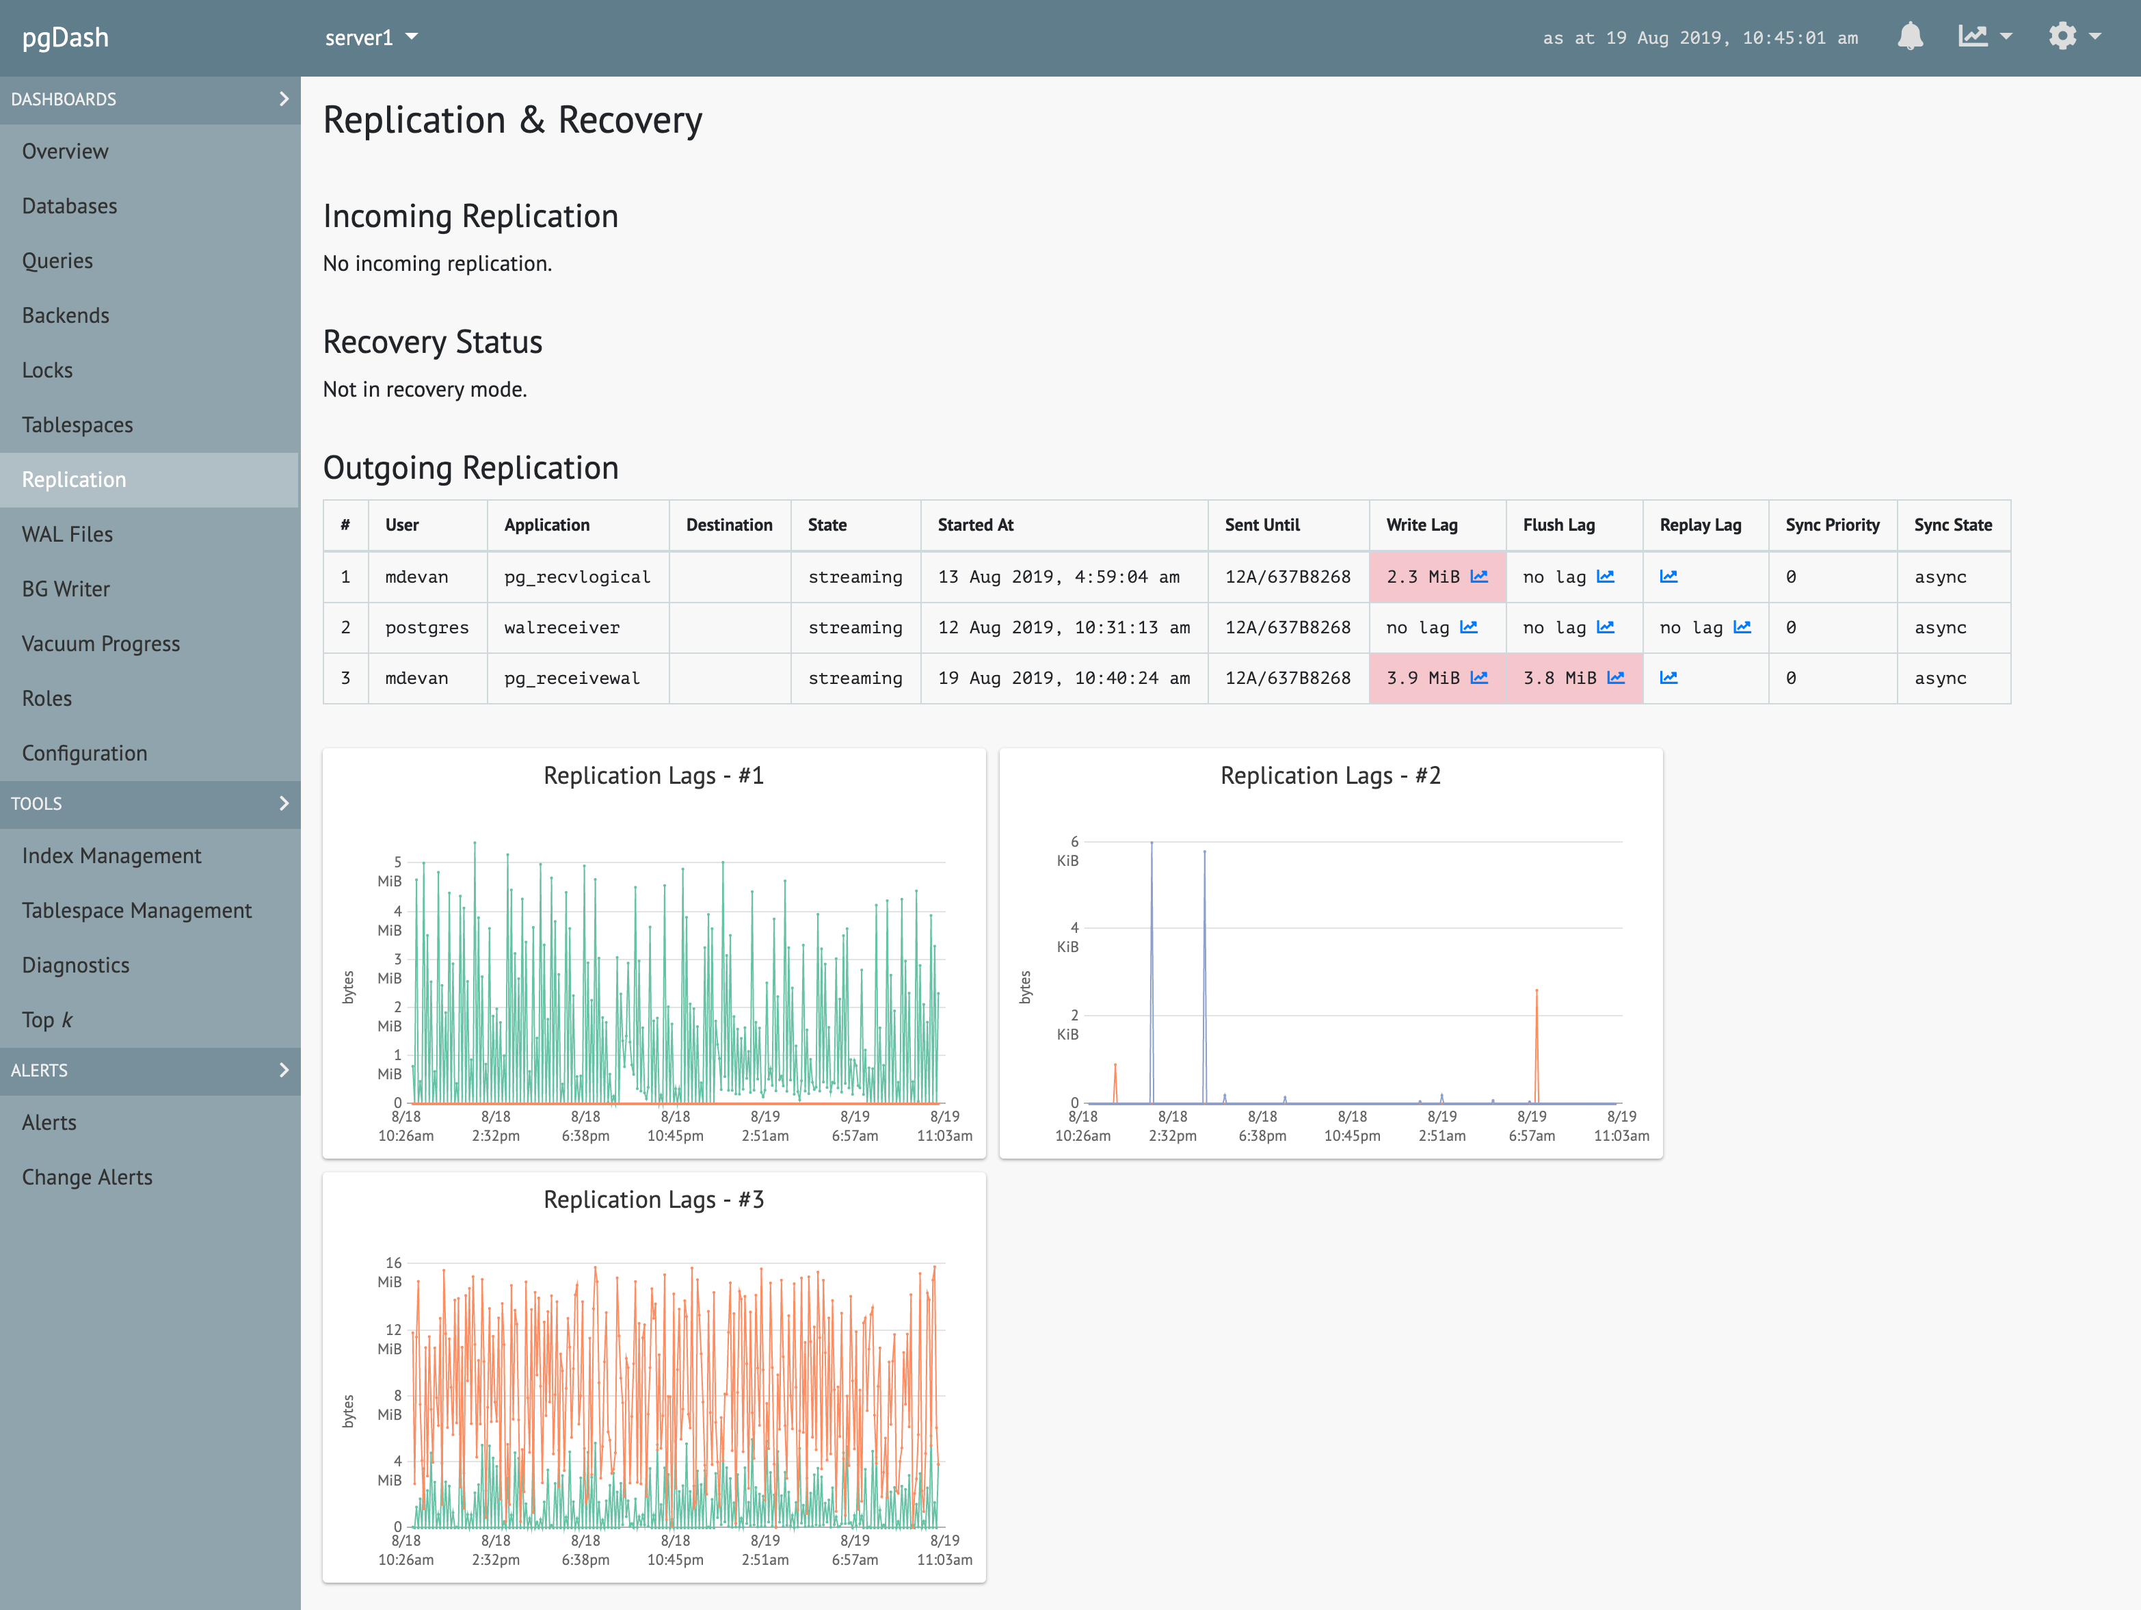Click the Overview dashboard link
This screenshot has width=2141, height=1610.
tap(64, 150)
